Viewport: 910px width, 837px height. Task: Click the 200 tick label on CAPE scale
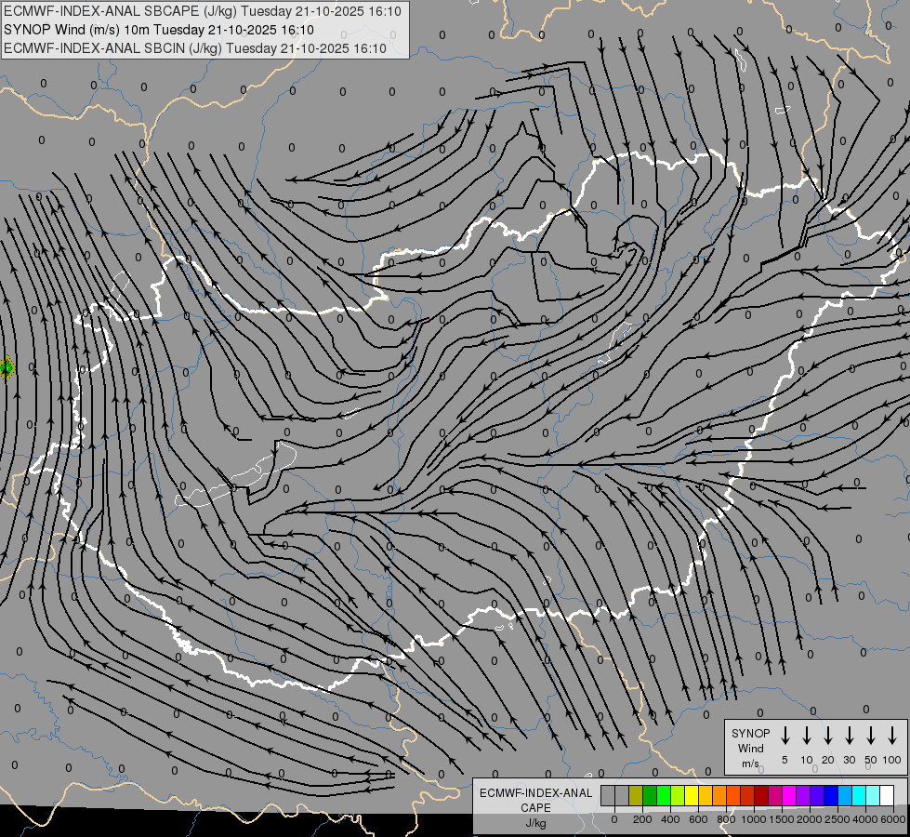[642, 819]
